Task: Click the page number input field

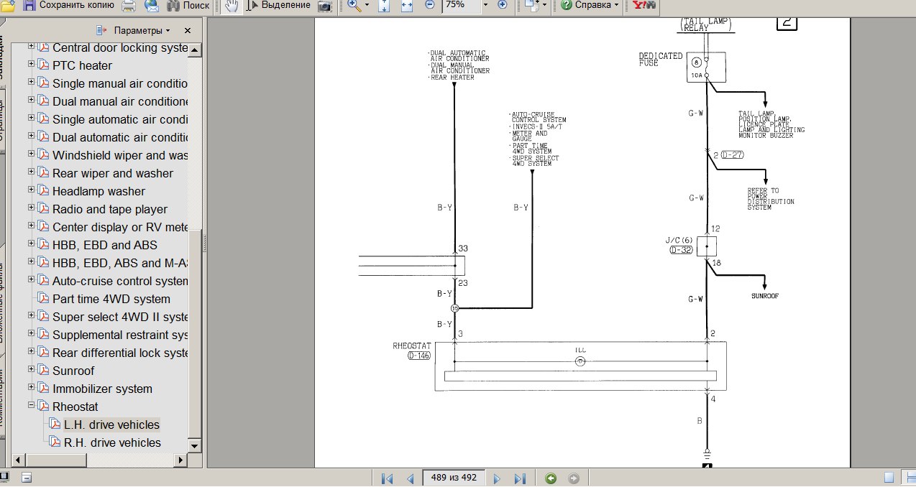Action: 454,478
